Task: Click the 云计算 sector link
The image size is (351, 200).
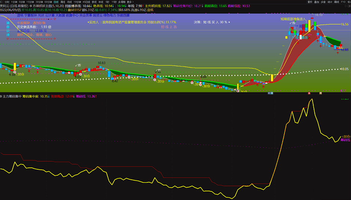Action: [50, 15]
